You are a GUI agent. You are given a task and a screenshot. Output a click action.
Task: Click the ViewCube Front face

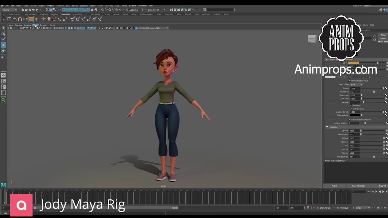pyautogui.click(x=312, y=39)
